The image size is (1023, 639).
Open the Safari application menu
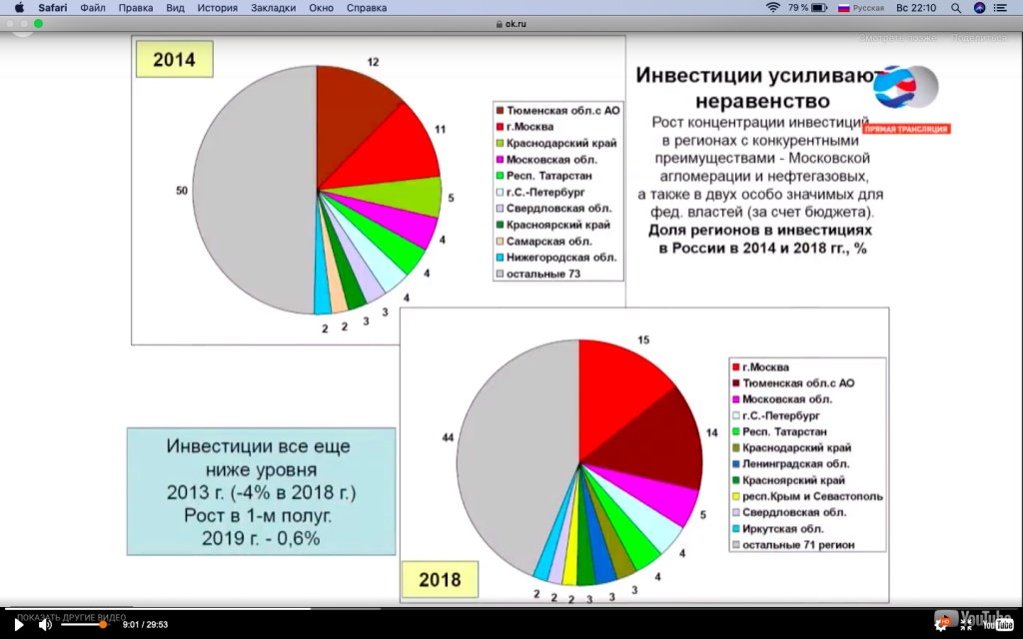tap(53, 7)
